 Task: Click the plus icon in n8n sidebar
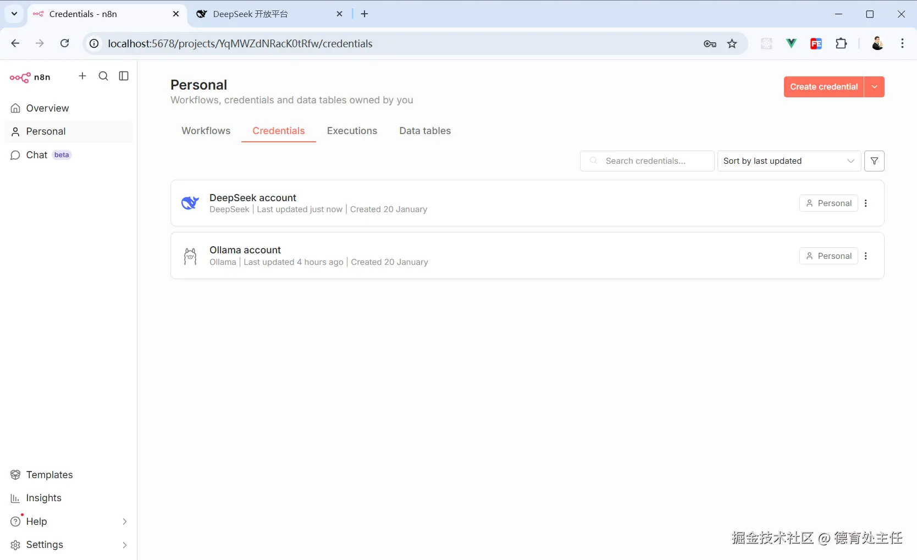(82, 76)
